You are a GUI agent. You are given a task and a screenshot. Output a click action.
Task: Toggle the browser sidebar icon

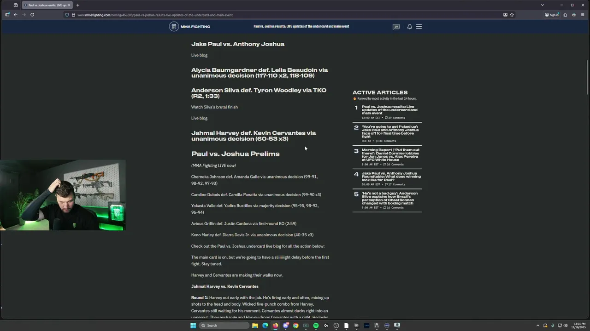7,15
